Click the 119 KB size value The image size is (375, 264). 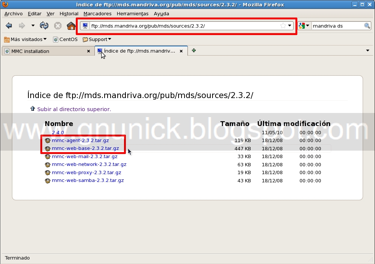(x=242, y=140)
